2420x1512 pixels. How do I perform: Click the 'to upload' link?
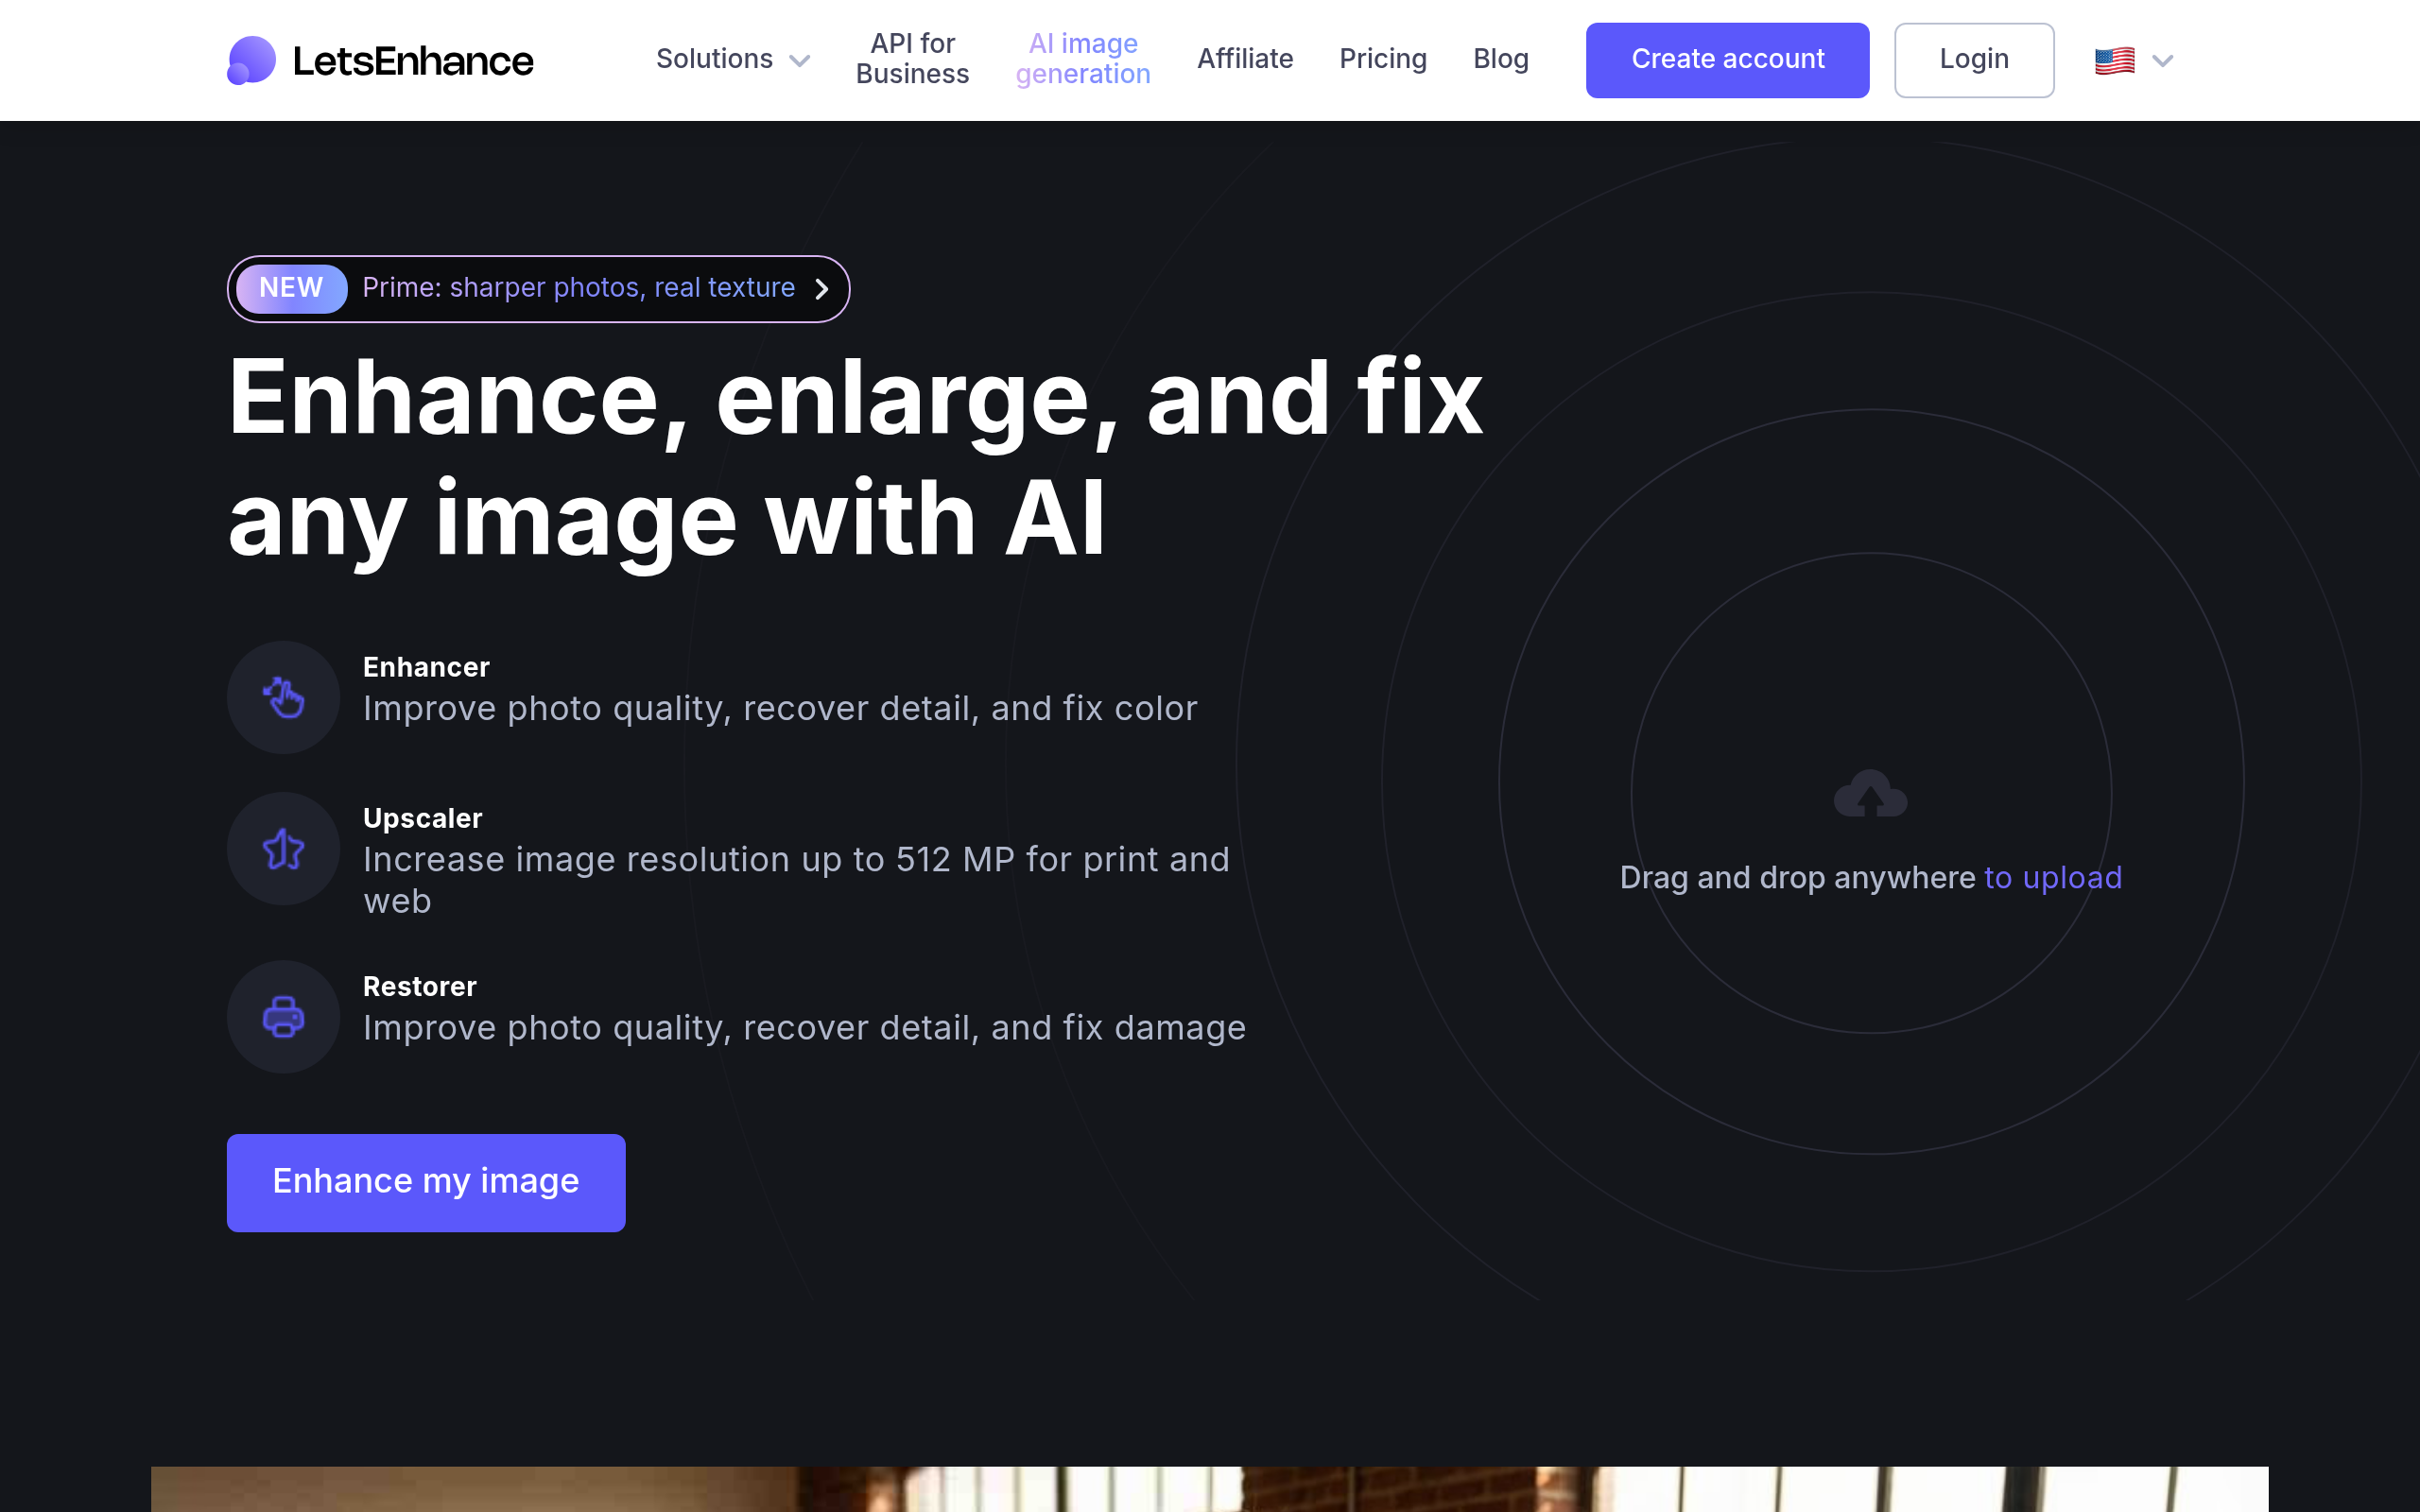2052,877
